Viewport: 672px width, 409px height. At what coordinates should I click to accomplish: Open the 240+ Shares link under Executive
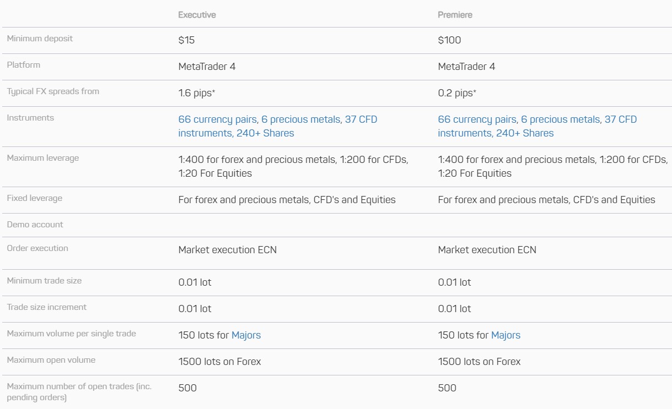point(265,133)
